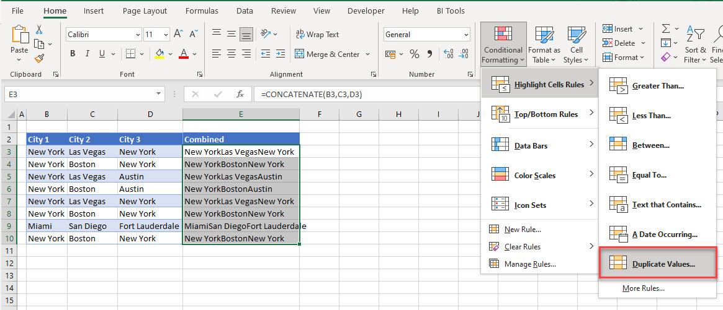Click the Cut scissors icon
Image resolution: width=723 pixels, height=310 pixels.
click(x=39, y=30)
